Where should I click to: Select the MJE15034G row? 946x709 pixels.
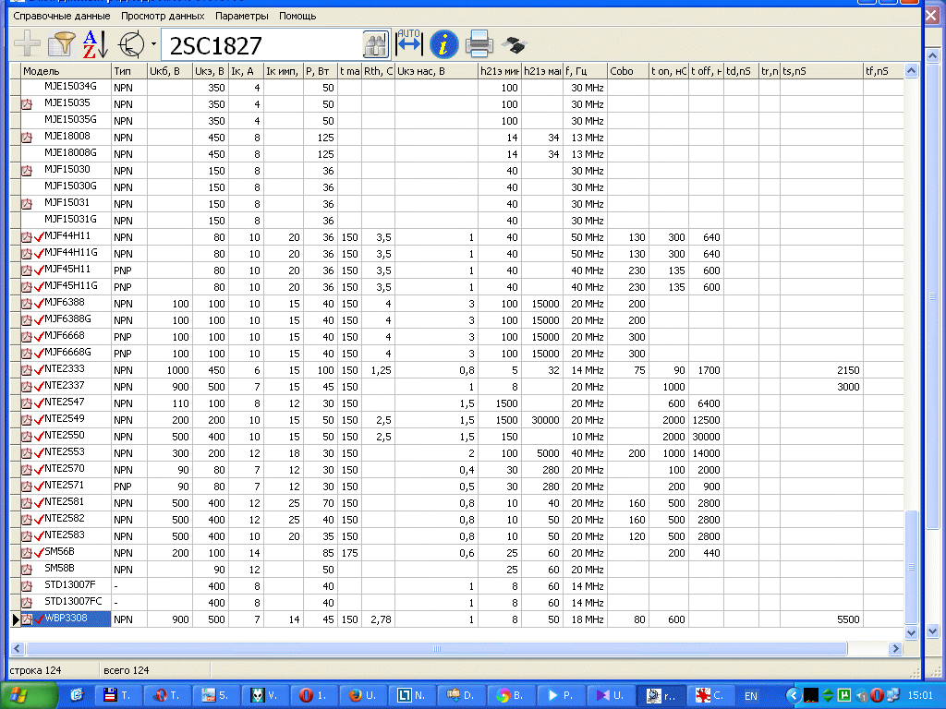457,88
